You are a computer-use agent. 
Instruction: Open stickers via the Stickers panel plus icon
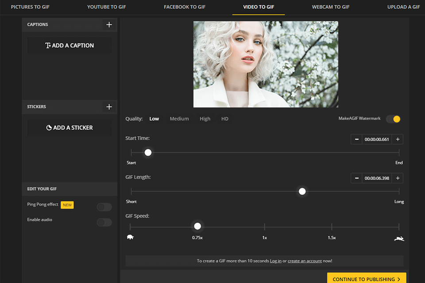click(109, 107)
